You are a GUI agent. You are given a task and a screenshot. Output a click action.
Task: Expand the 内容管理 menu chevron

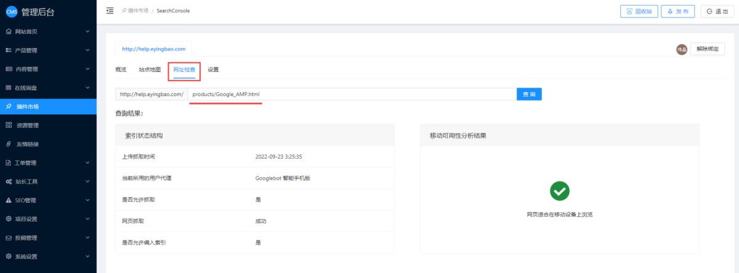point(87,69)
